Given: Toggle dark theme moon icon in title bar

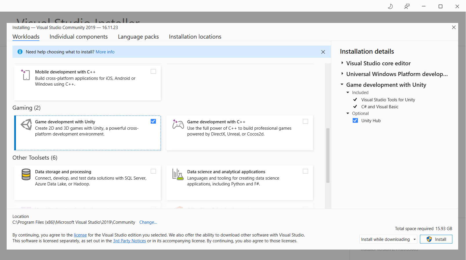Looking at the screenshot, I should coord(390,6).
